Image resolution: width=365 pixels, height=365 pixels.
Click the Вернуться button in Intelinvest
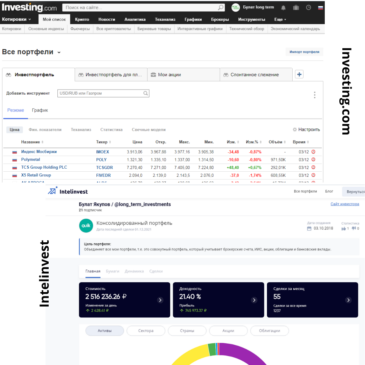354,192
